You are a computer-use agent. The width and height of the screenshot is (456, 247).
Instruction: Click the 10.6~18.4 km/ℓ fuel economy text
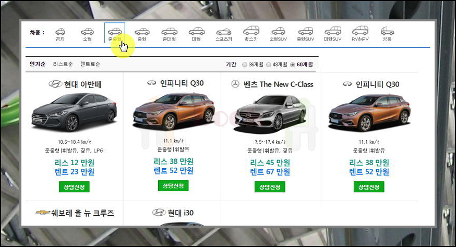[74, 142]
